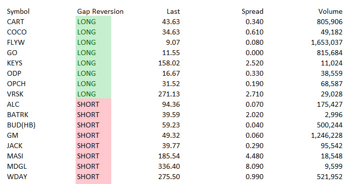Click the SHORT cell for MASI
349x184 pixels.
point(93,156)
